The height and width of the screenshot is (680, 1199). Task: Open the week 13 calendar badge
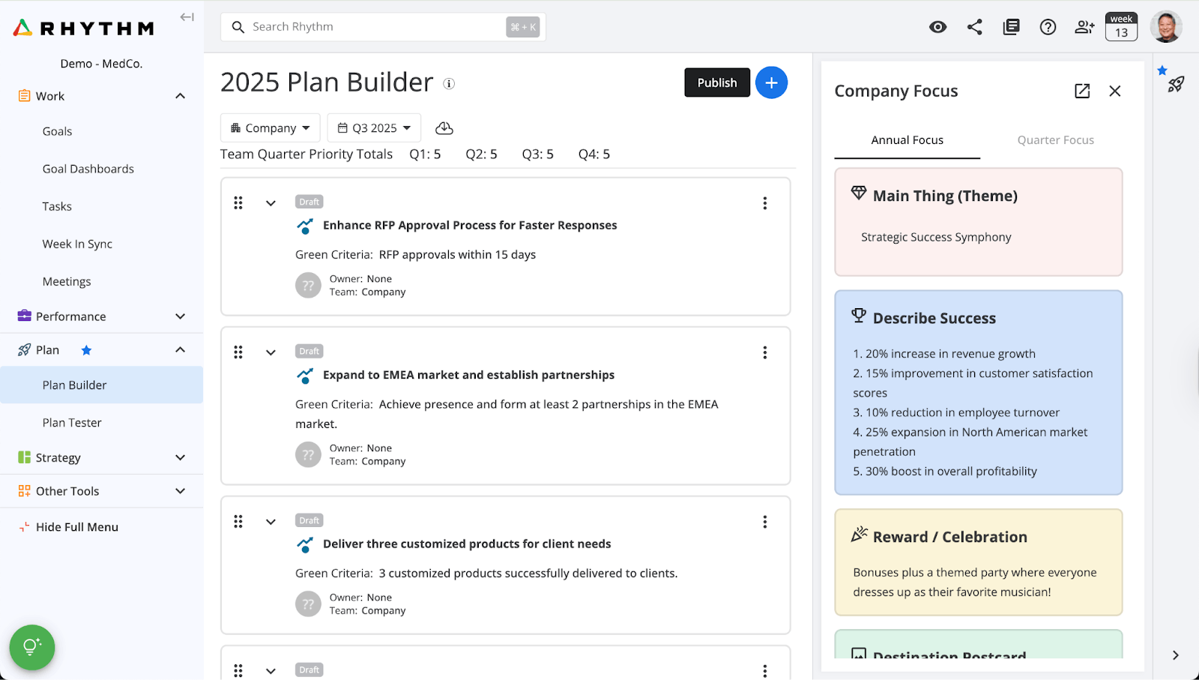[1121, 27]
